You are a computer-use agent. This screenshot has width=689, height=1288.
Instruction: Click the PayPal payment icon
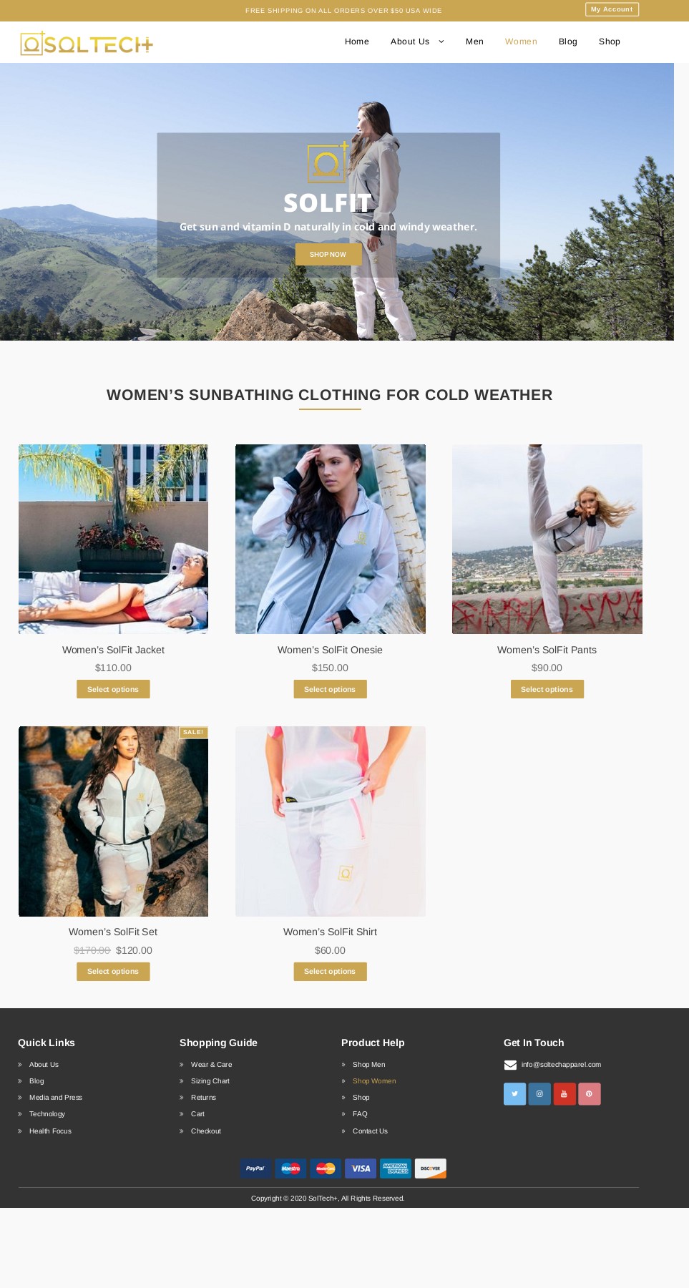tap(255, 1169)
